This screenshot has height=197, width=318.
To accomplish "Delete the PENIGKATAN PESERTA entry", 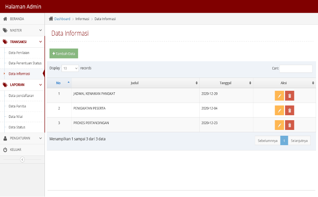I will coord(289,111).
